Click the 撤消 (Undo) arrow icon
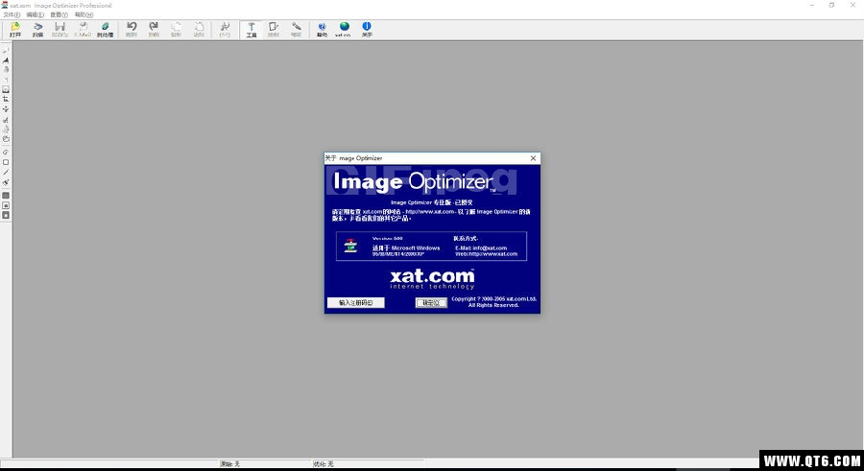 132,29
